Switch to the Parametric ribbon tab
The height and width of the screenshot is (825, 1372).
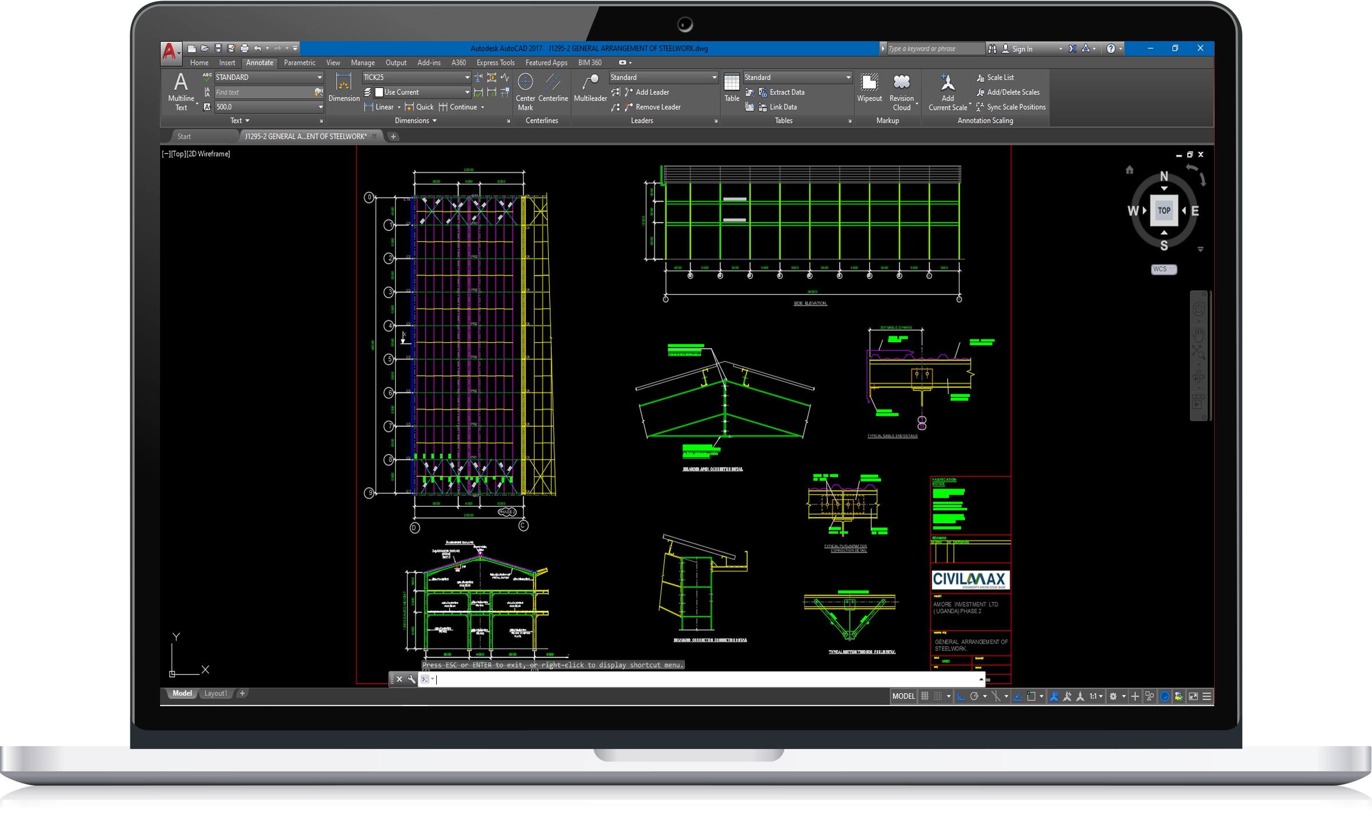(x=299, y=63)
